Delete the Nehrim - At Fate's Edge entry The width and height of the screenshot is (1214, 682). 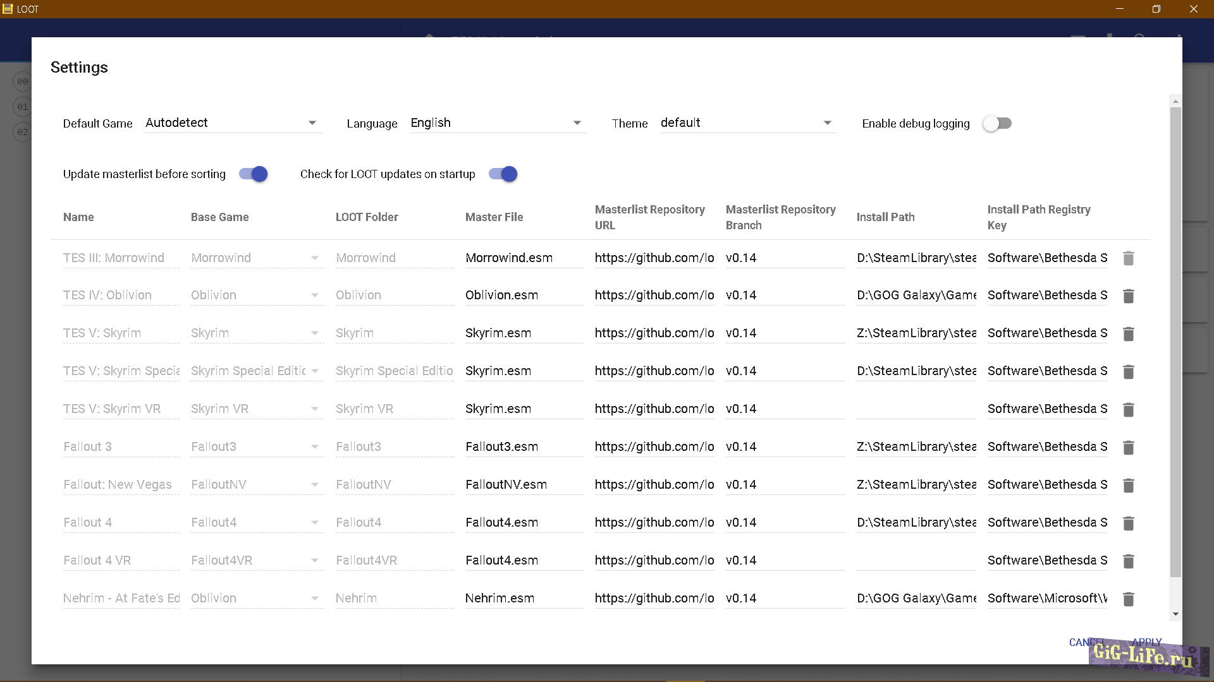pyautogui.click(x=1129, y=599)
